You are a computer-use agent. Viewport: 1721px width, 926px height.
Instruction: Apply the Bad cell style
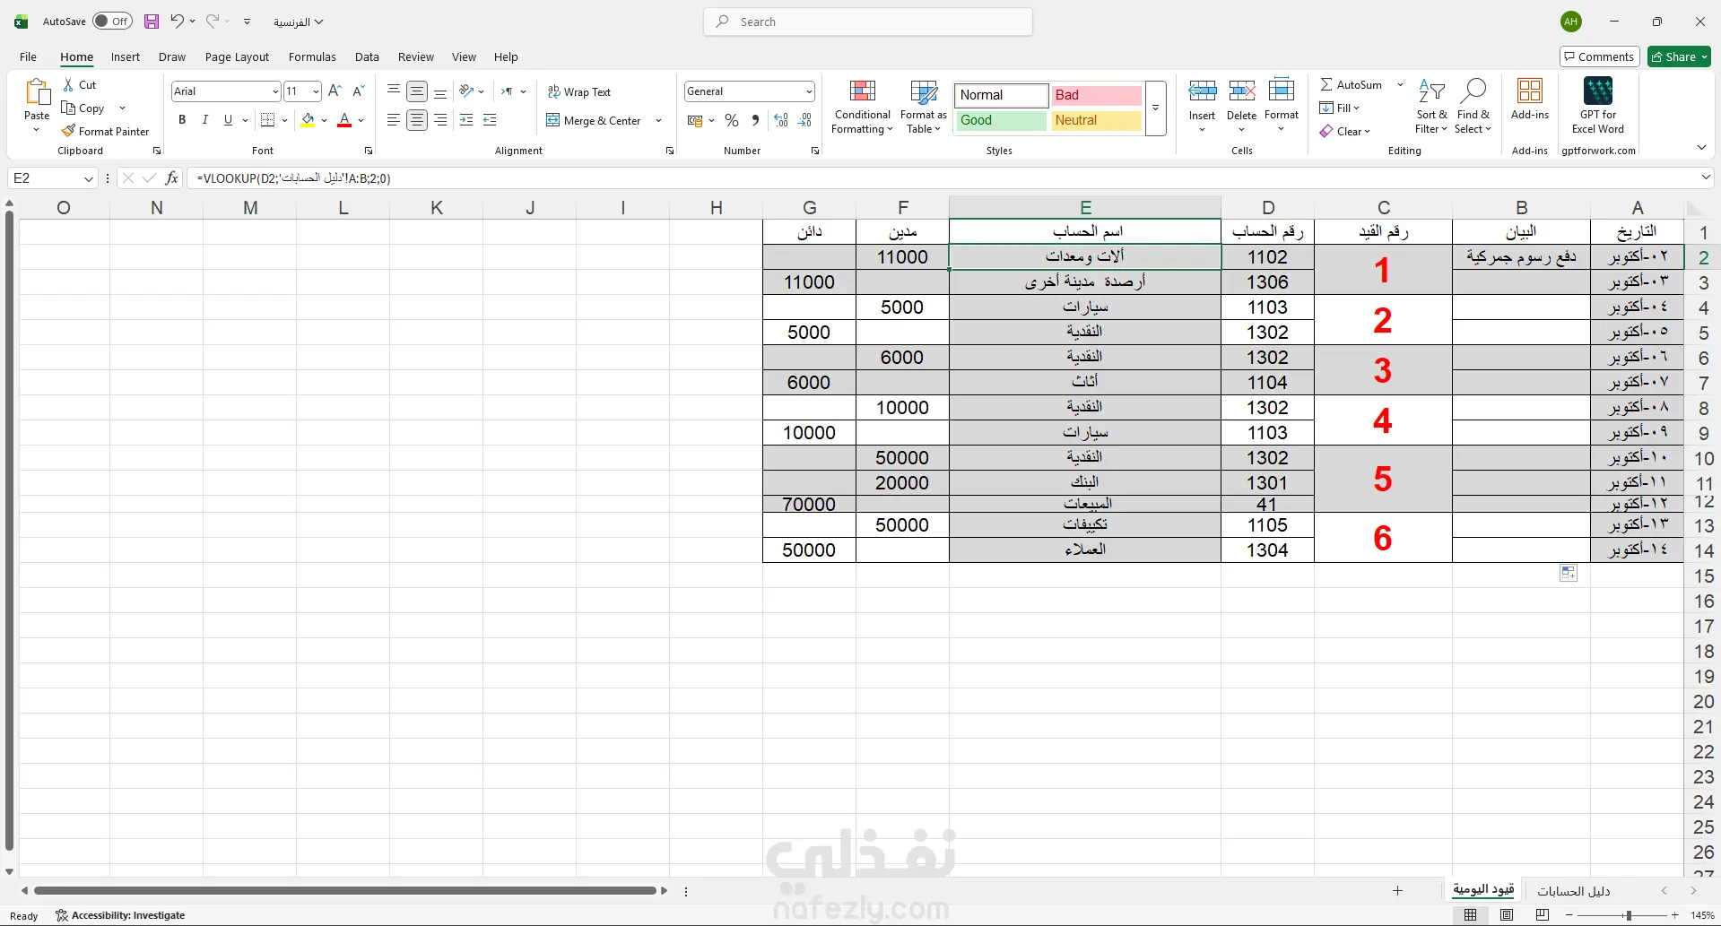pos(1096,95)
